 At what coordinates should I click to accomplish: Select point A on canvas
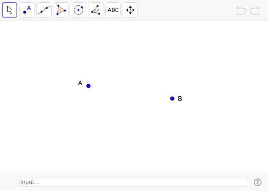pos(88,86)
